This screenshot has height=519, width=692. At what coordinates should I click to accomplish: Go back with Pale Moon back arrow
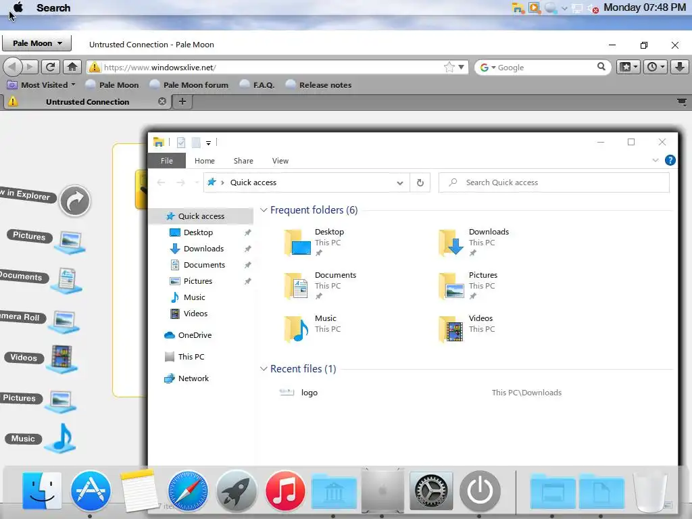[x=12, y=67]
